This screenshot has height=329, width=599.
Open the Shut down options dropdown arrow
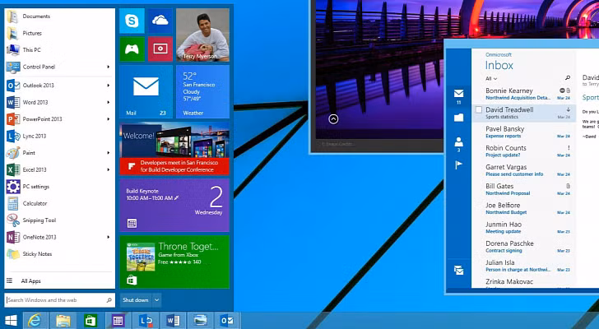click(156, 300)
